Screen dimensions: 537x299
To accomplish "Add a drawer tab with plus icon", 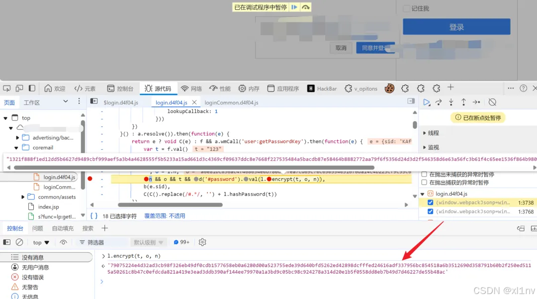I will point(105,228).
